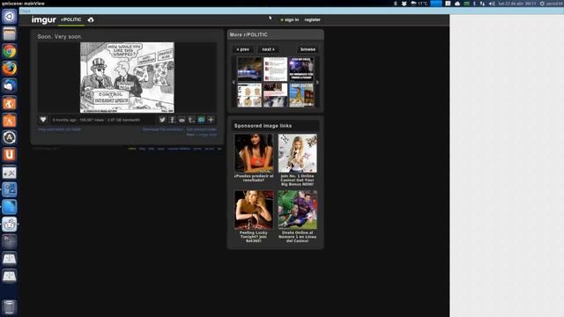Open the colorful poster thumbnail in the bottom row
This screenshot has width=564, height=317.
[301, 95]
